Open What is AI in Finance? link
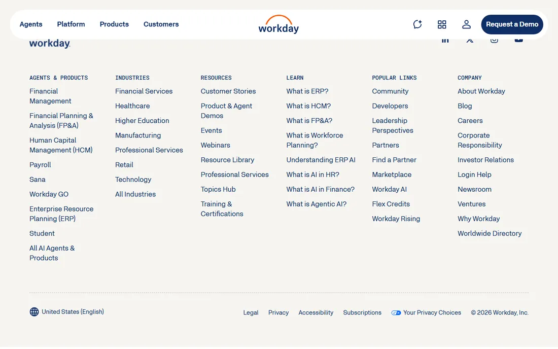558x349 pixels. (321, 189)
